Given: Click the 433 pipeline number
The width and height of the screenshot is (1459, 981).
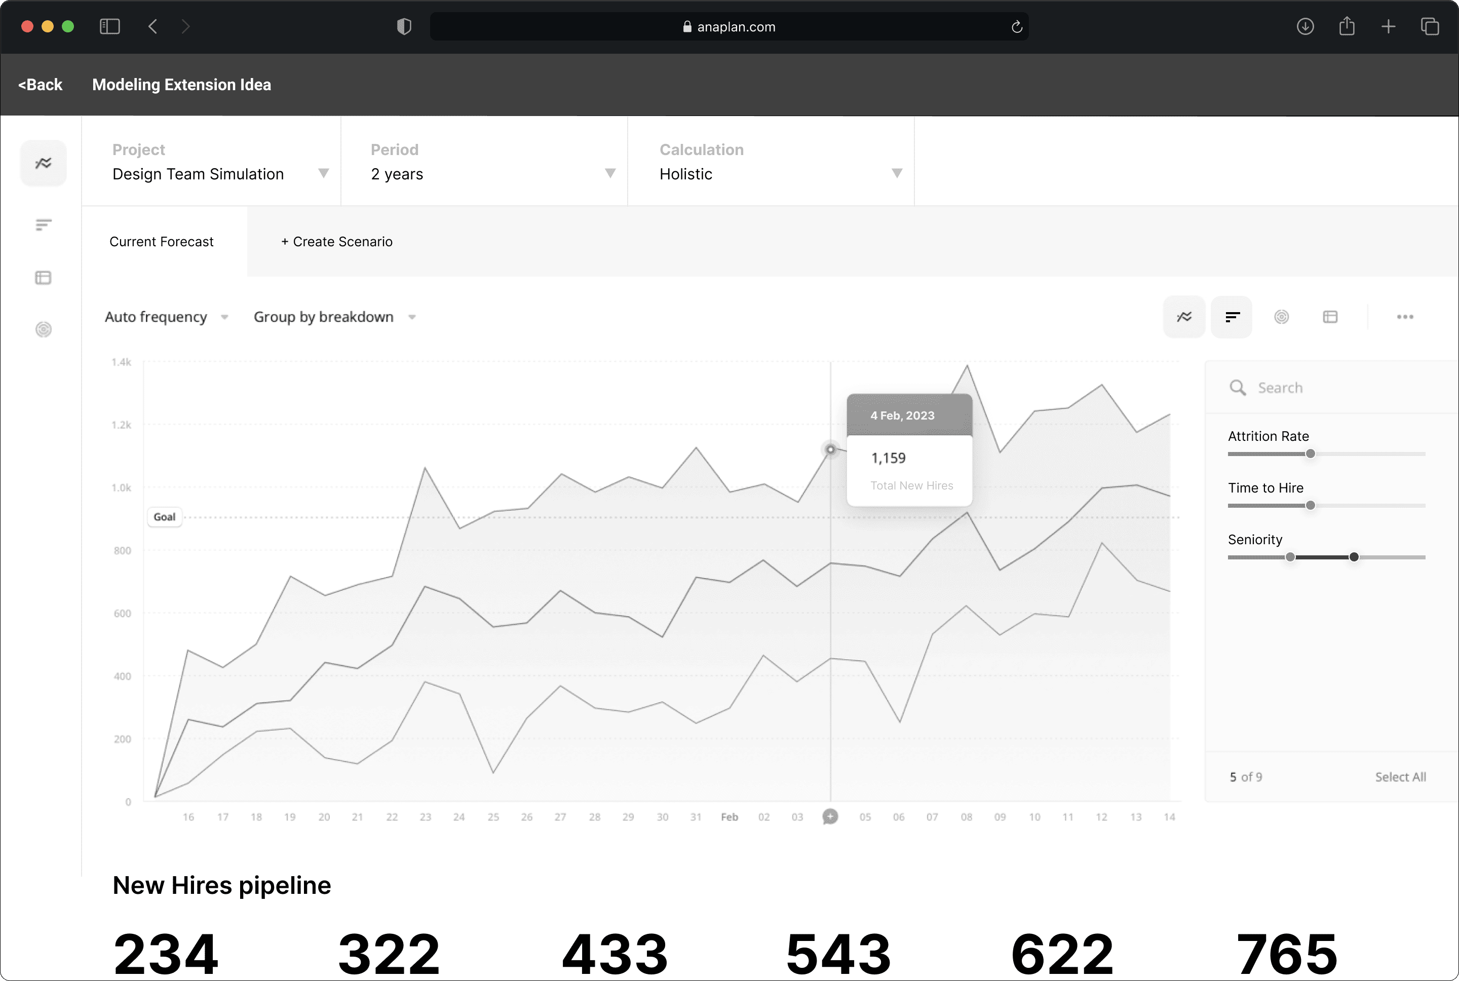Looking at the screenshot, I should pos(615,954).
